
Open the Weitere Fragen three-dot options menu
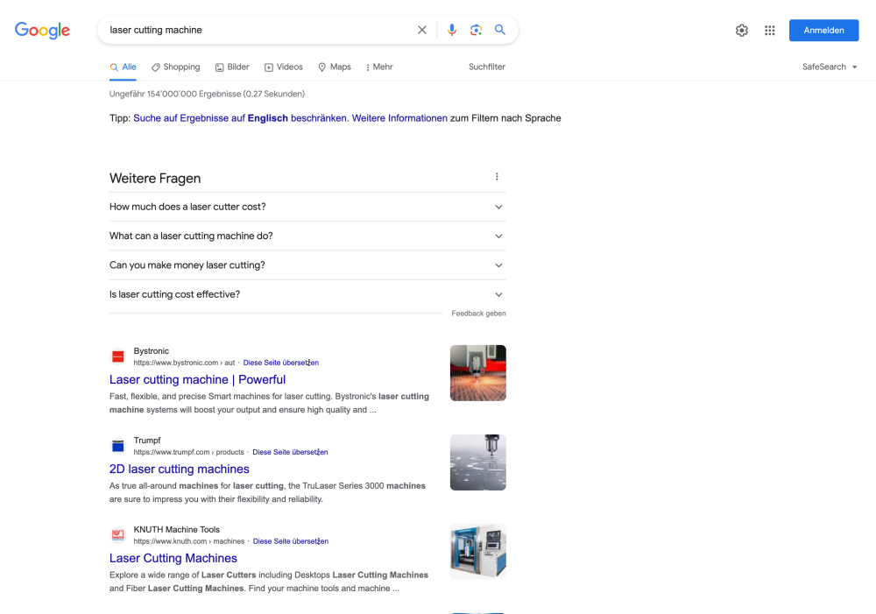click(497, 176)
